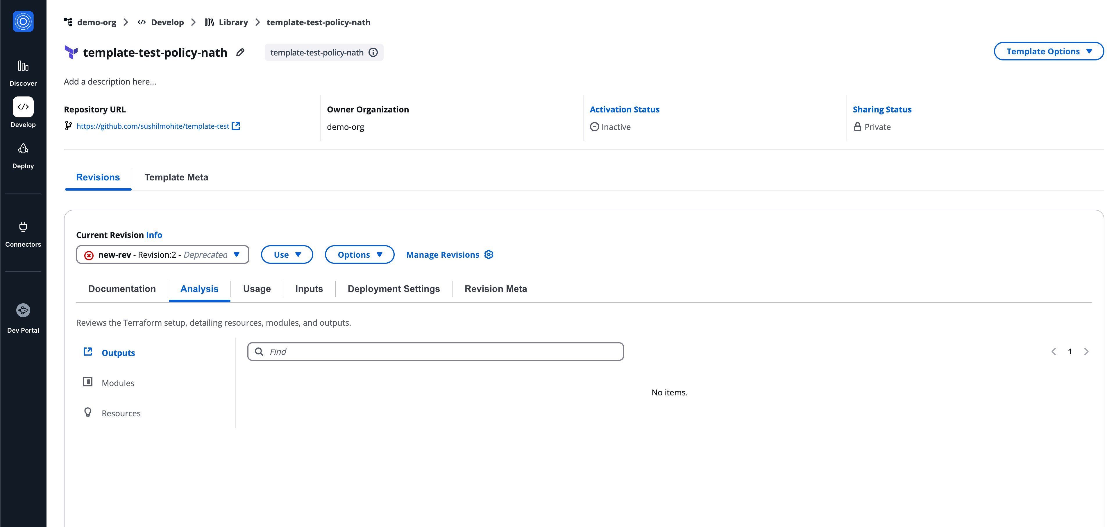Click the Library breadcrumb link
The image size is (1116, 527).
[233, 22]
